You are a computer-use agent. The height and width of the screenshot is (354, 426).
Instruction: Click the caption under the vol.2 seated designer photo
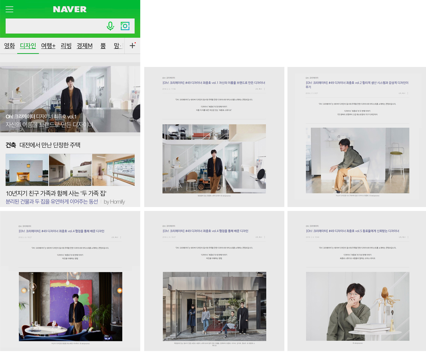coord(358,196)
